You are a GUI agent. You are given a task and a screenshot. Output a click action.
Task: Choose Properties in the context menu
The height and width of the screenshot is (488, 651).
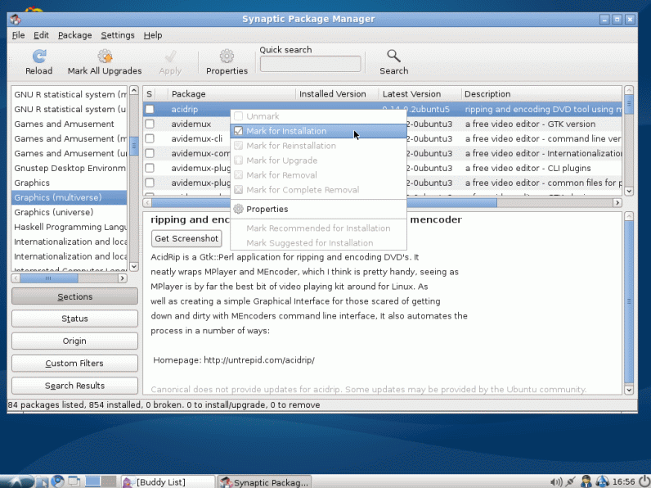point(267,209)
